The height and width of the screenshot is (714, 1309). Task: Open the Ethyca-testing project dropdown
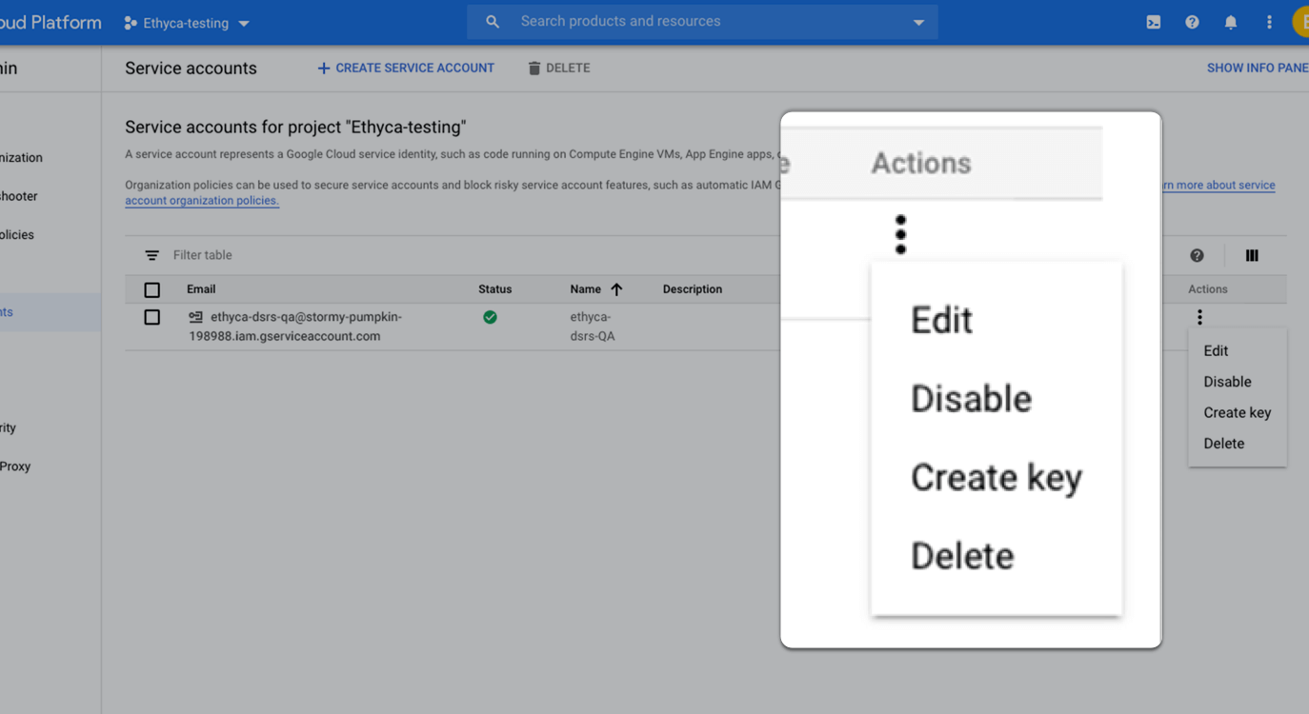[x=188, y=23]
